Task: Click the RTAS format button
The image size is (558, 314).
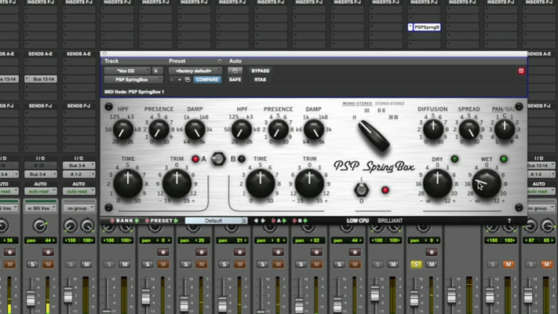Action: tap(260, 80)
